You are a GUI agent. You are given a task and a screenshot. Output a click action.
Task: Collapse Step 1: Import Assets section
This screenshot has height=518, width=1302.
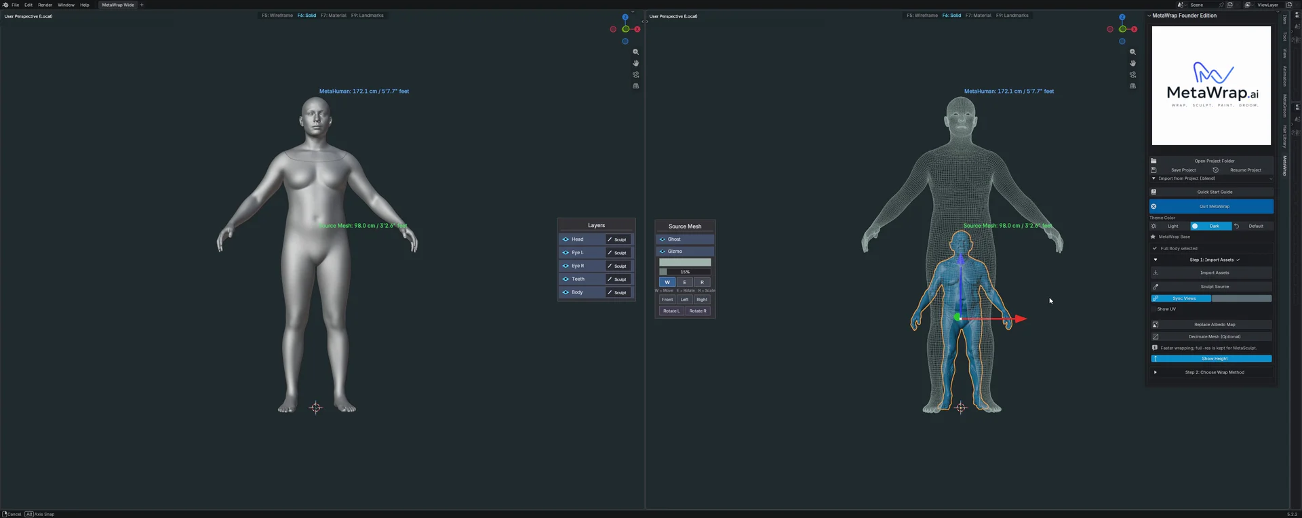1156,260
